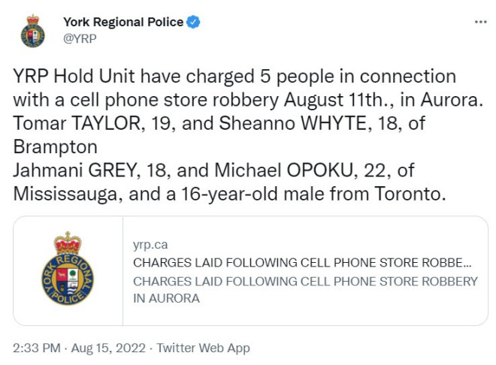Click the IN AURORA description line

tap(166, 298)
